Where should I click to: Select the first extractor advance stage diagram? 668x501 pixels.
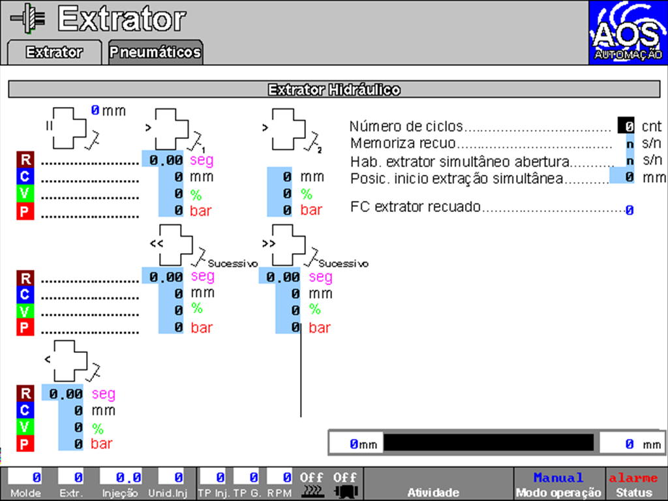tap(171, 127)
